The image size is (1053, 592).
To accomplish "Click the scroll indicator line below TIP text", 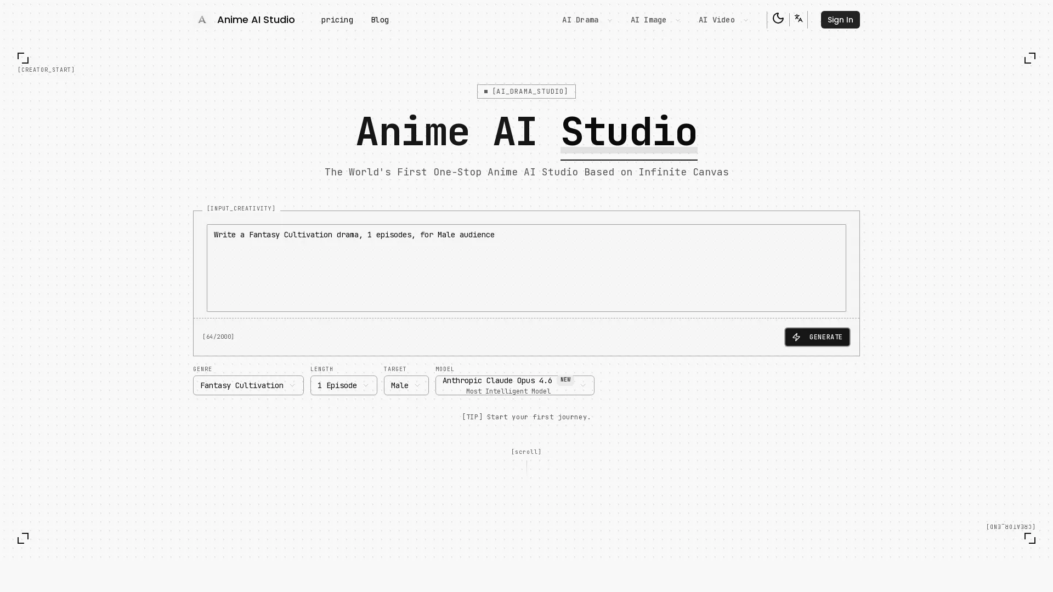I will pos(526,466).
